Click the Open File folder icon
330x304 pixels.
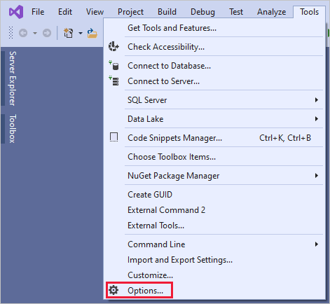coord(92,33)
